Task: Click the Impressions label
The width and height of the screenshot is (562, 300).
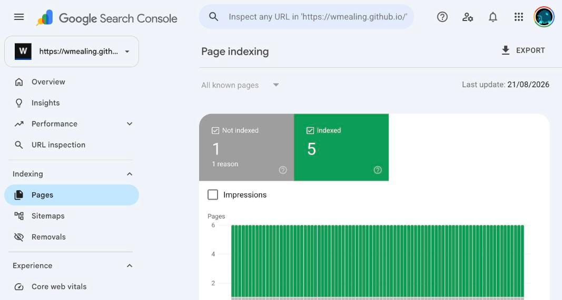Action: (245, 195)
